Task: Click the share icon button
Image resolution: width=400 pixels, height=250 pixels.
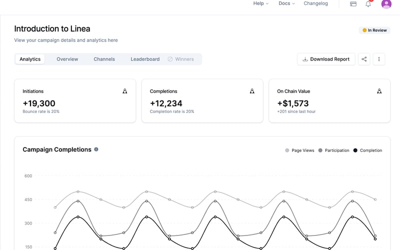Action: pyautogui.click(x=364, y=59)
